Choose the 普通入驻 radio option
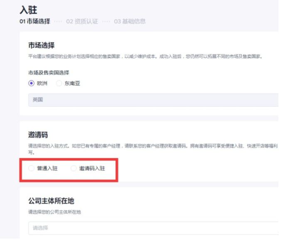Screen dimensions: 295x241 pos(31,169)
